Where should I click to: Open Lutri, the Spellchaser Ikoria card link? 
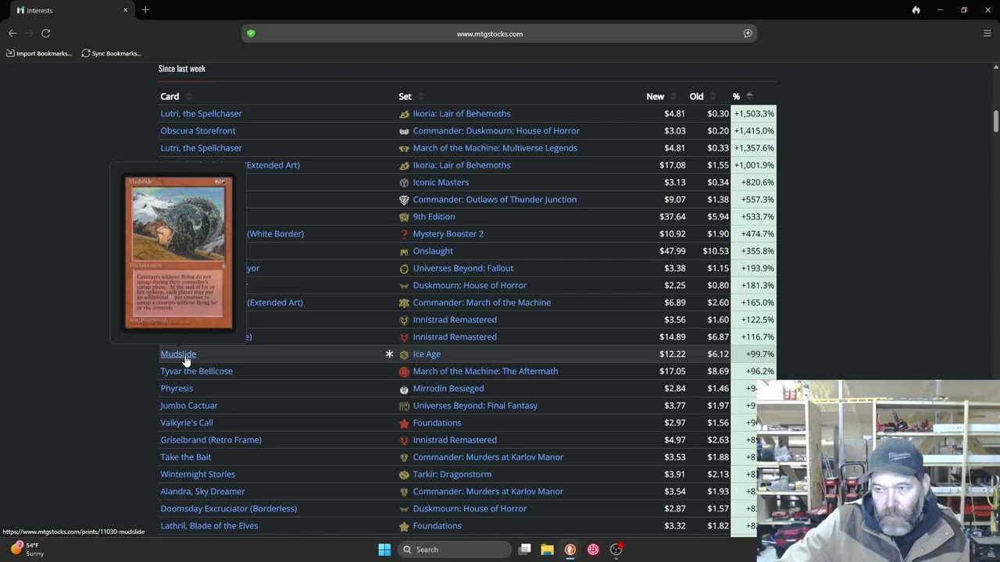click(201, 113)
